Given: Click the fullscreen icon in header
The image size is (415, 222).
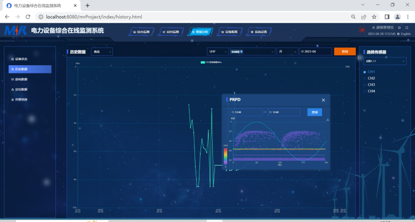Looking at the screenshot, I should point(406,28).
